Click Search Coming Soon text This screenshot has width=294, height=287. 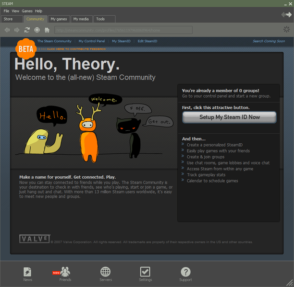(269, 41)
